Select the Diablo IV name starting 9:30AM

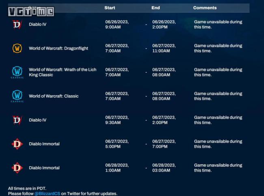pos(37,120)
